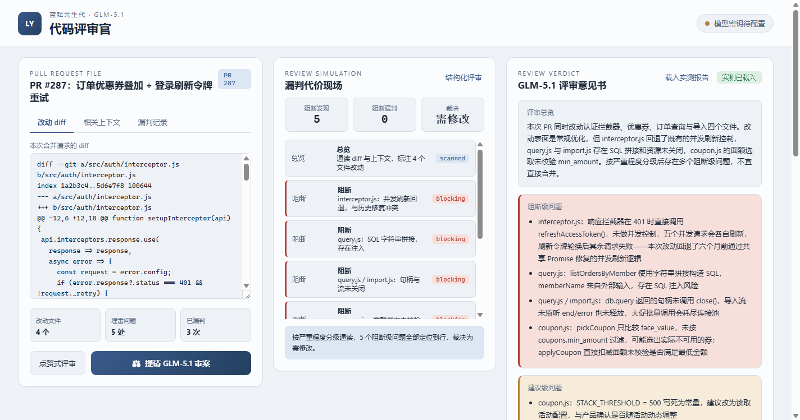The height and width of the screenshot is (420, 800).
Task: Click GLM-5.1 评审意见书 heading
Action: point(562,85)
